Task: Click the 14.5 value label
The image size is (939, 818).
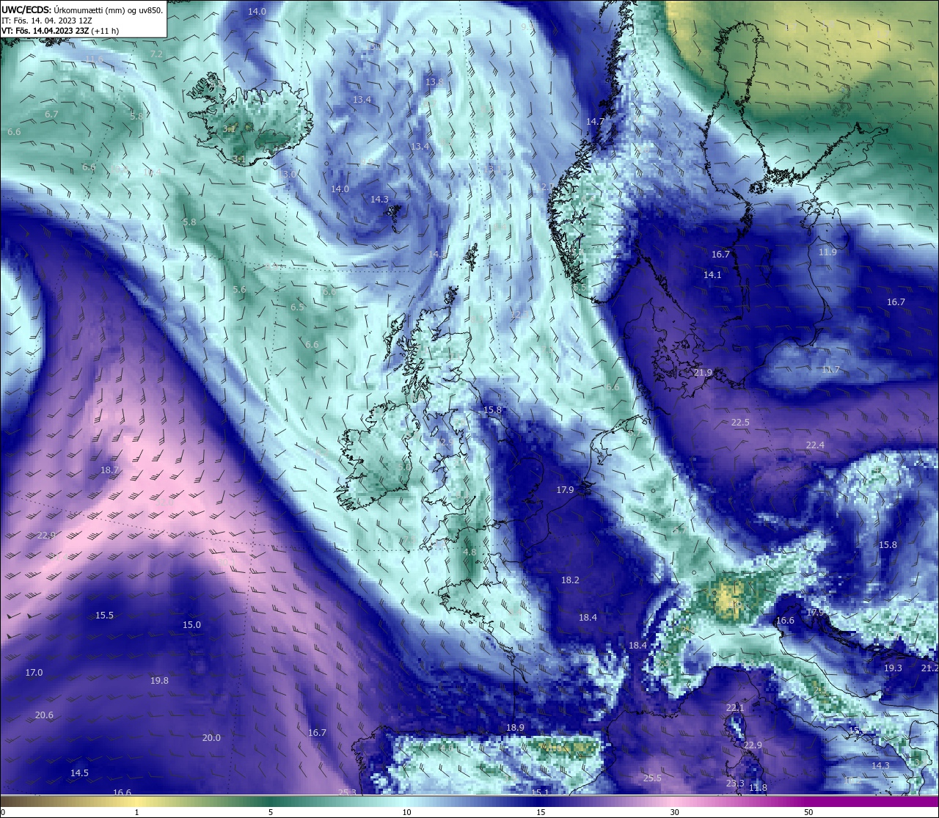Action: click(79, 773)
